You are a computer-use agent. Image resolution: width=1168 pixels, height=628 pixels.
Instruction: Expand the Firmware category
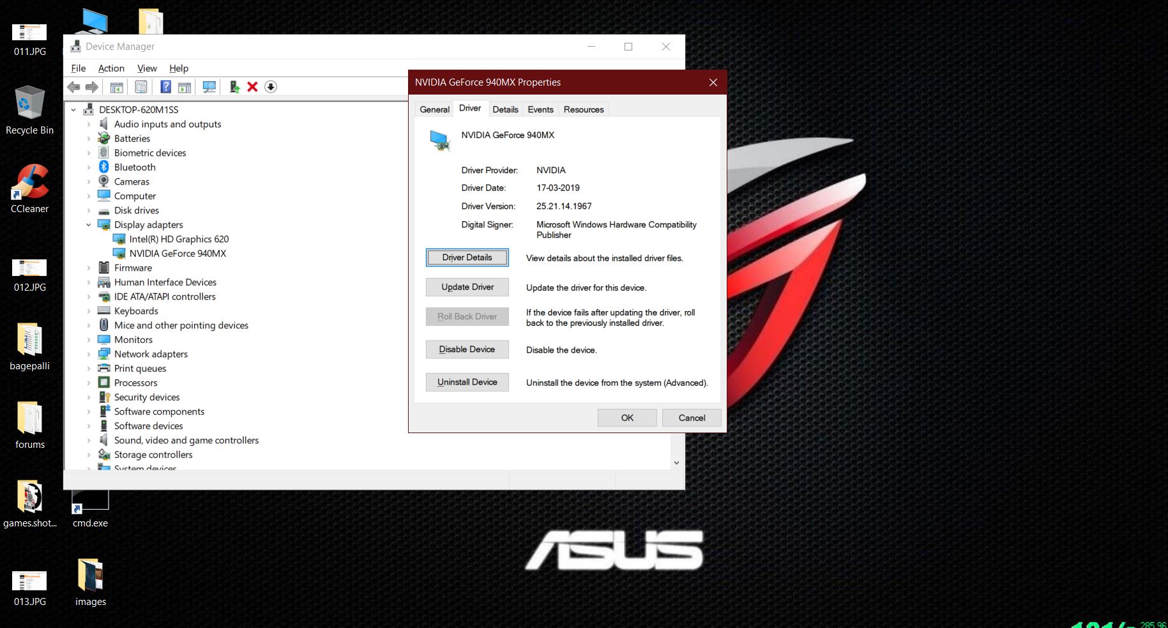click(x=89, y=268)
